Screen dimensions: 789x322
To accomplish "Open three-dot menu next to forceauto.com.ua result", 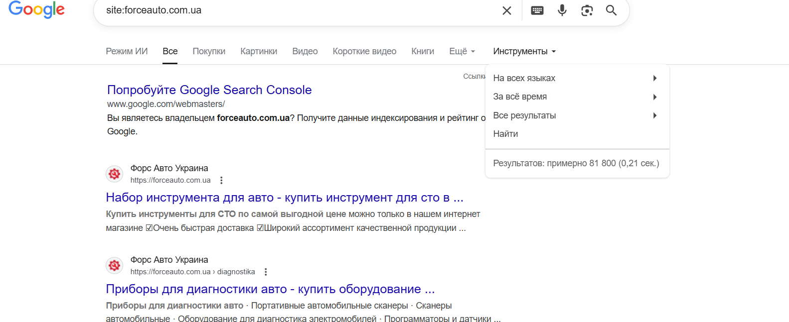I will pos(221,180).
